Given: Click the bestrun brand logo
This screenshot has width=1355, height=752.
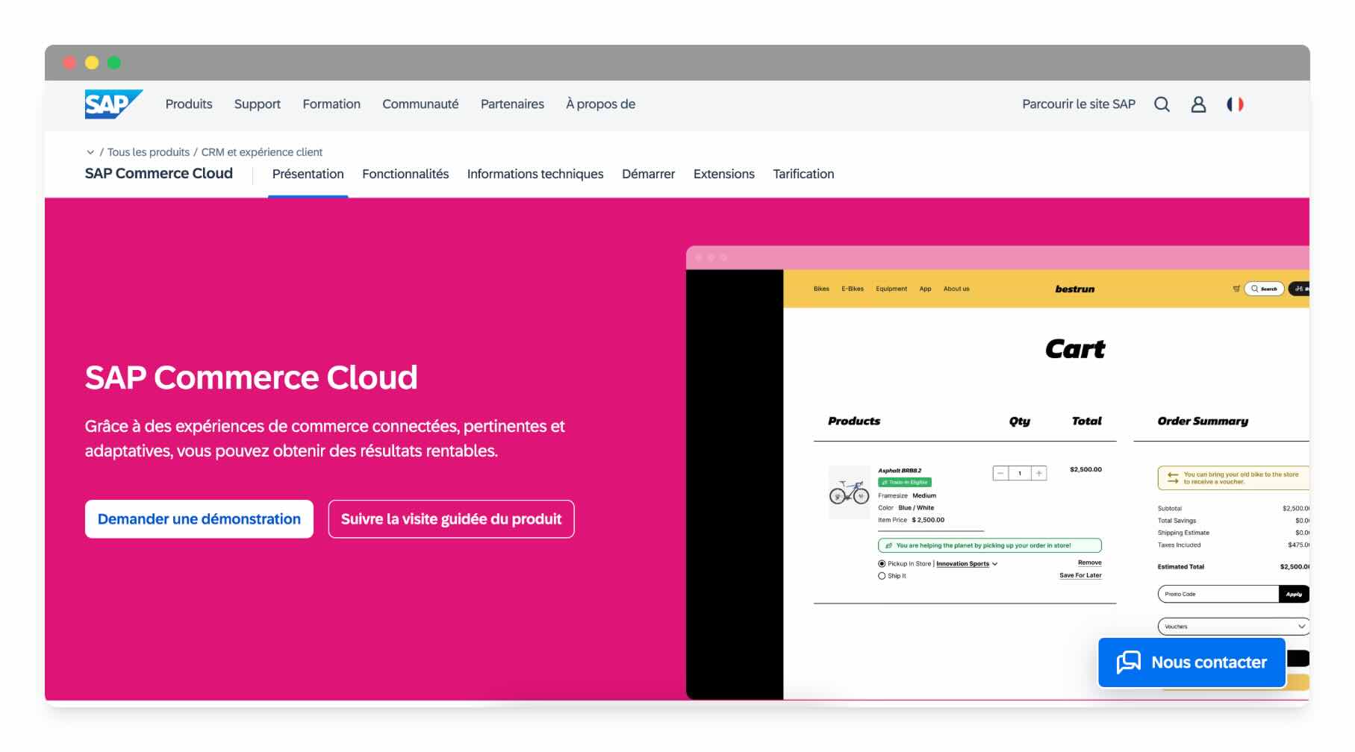Looking at the screenshot, I should pos(1074,289).
